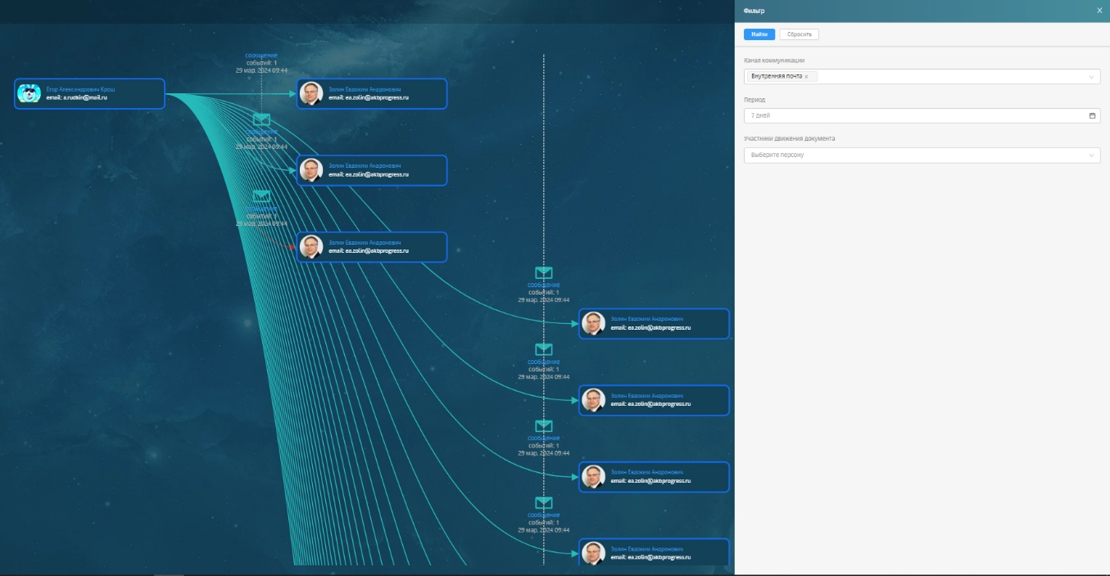Click the avatar photo in the topmost Золин node
This screenshot has height=576, width=1110.
[310, 93]
